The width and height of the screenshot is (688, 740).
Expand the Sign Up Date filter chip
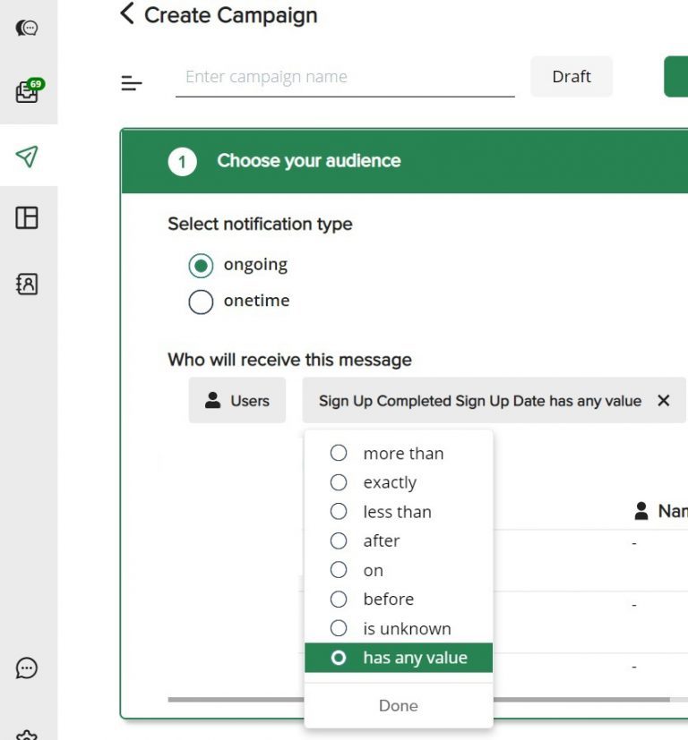coord(479,401)
